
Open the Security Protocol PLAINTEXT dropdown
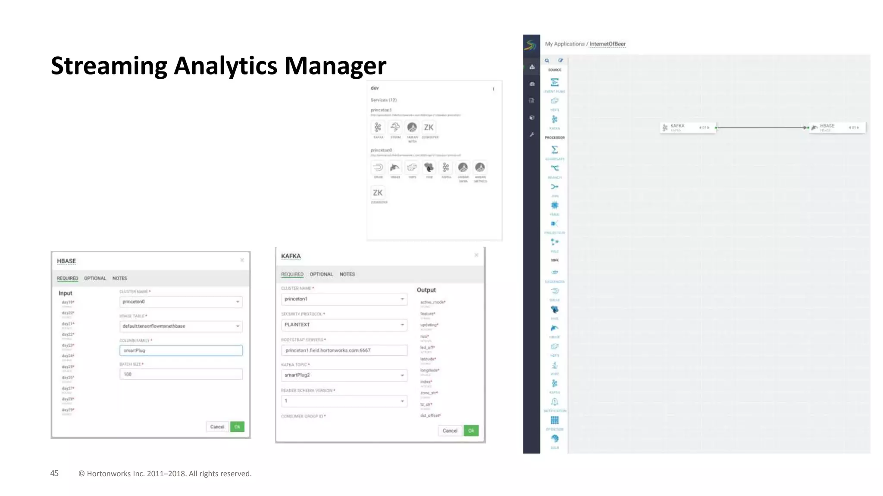[x=344, y=325]
